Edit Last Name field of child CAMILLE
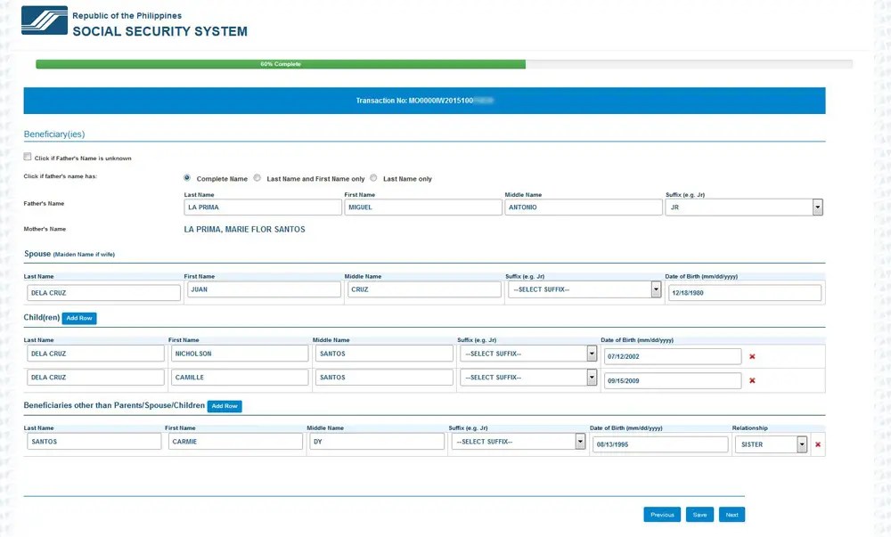 (95, 378)
